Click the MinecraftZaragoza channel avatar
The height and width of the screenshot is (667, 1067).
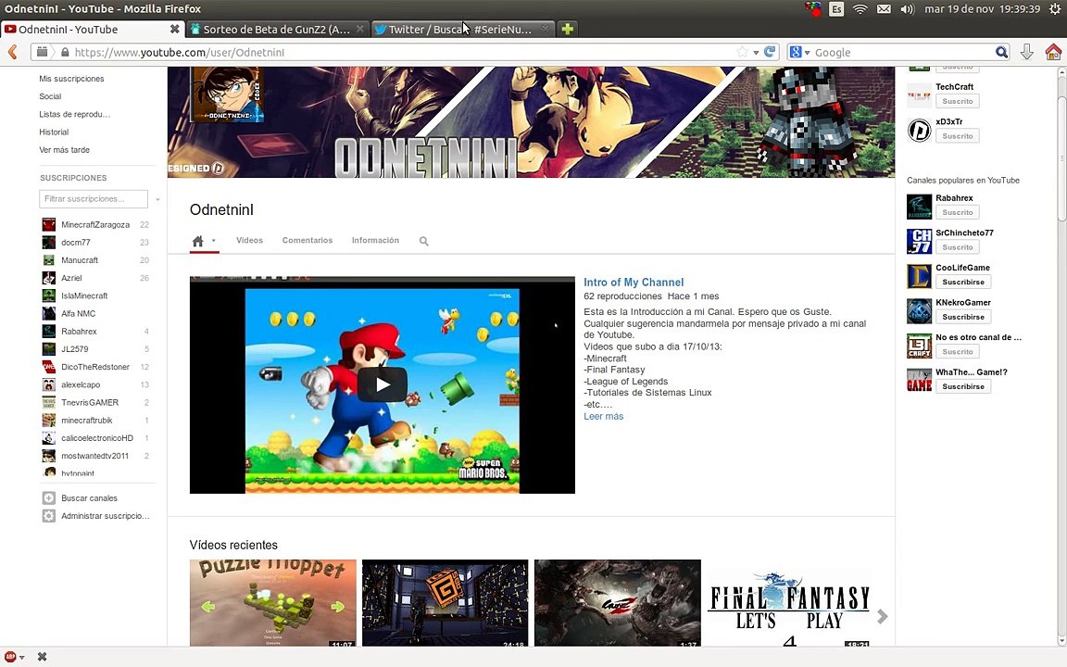coord(48,224)
